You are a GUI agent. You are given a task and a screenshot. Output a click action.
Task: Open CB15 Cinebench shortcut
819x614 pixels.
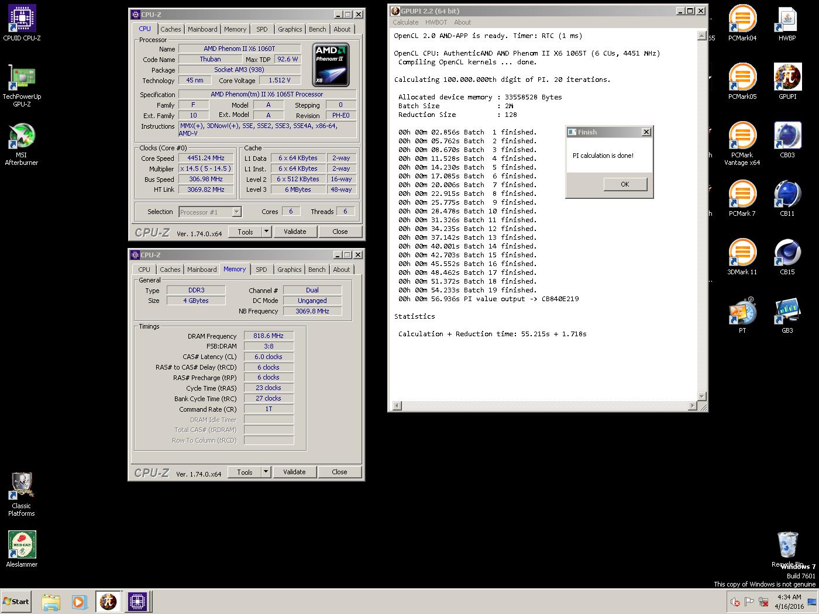(787, 257)
